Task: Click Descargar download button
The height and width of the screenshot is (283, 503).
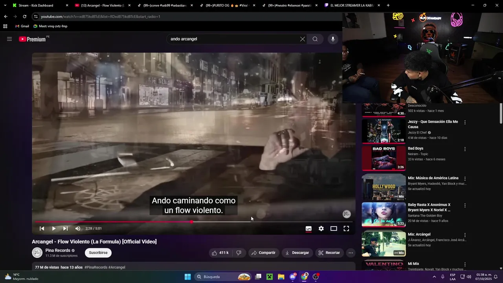Action: click(297, 253)
